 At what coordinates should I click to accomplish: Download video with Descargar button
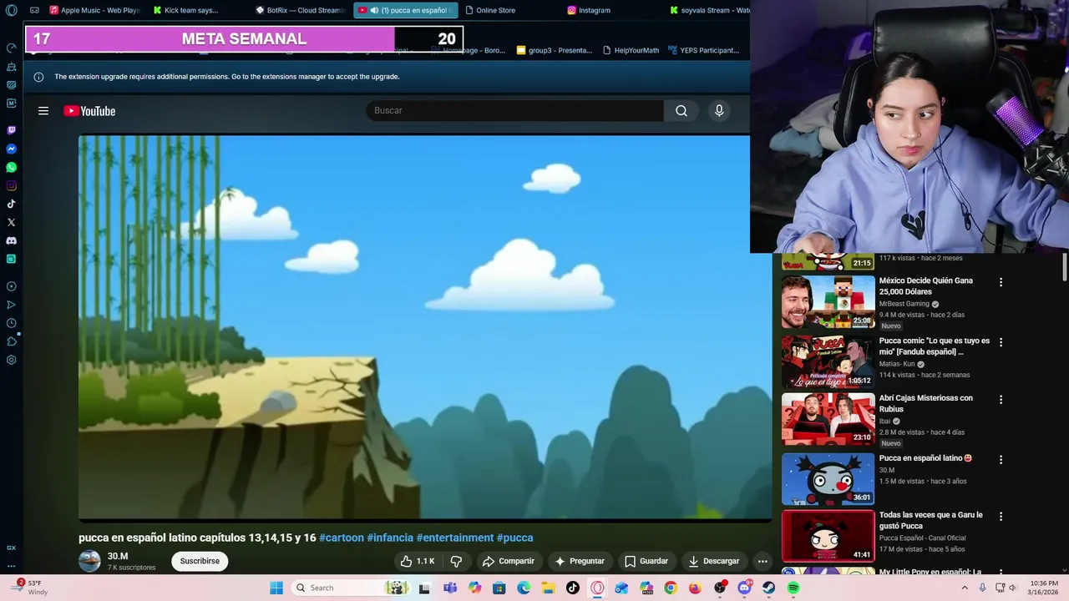(x=713, y=561)
